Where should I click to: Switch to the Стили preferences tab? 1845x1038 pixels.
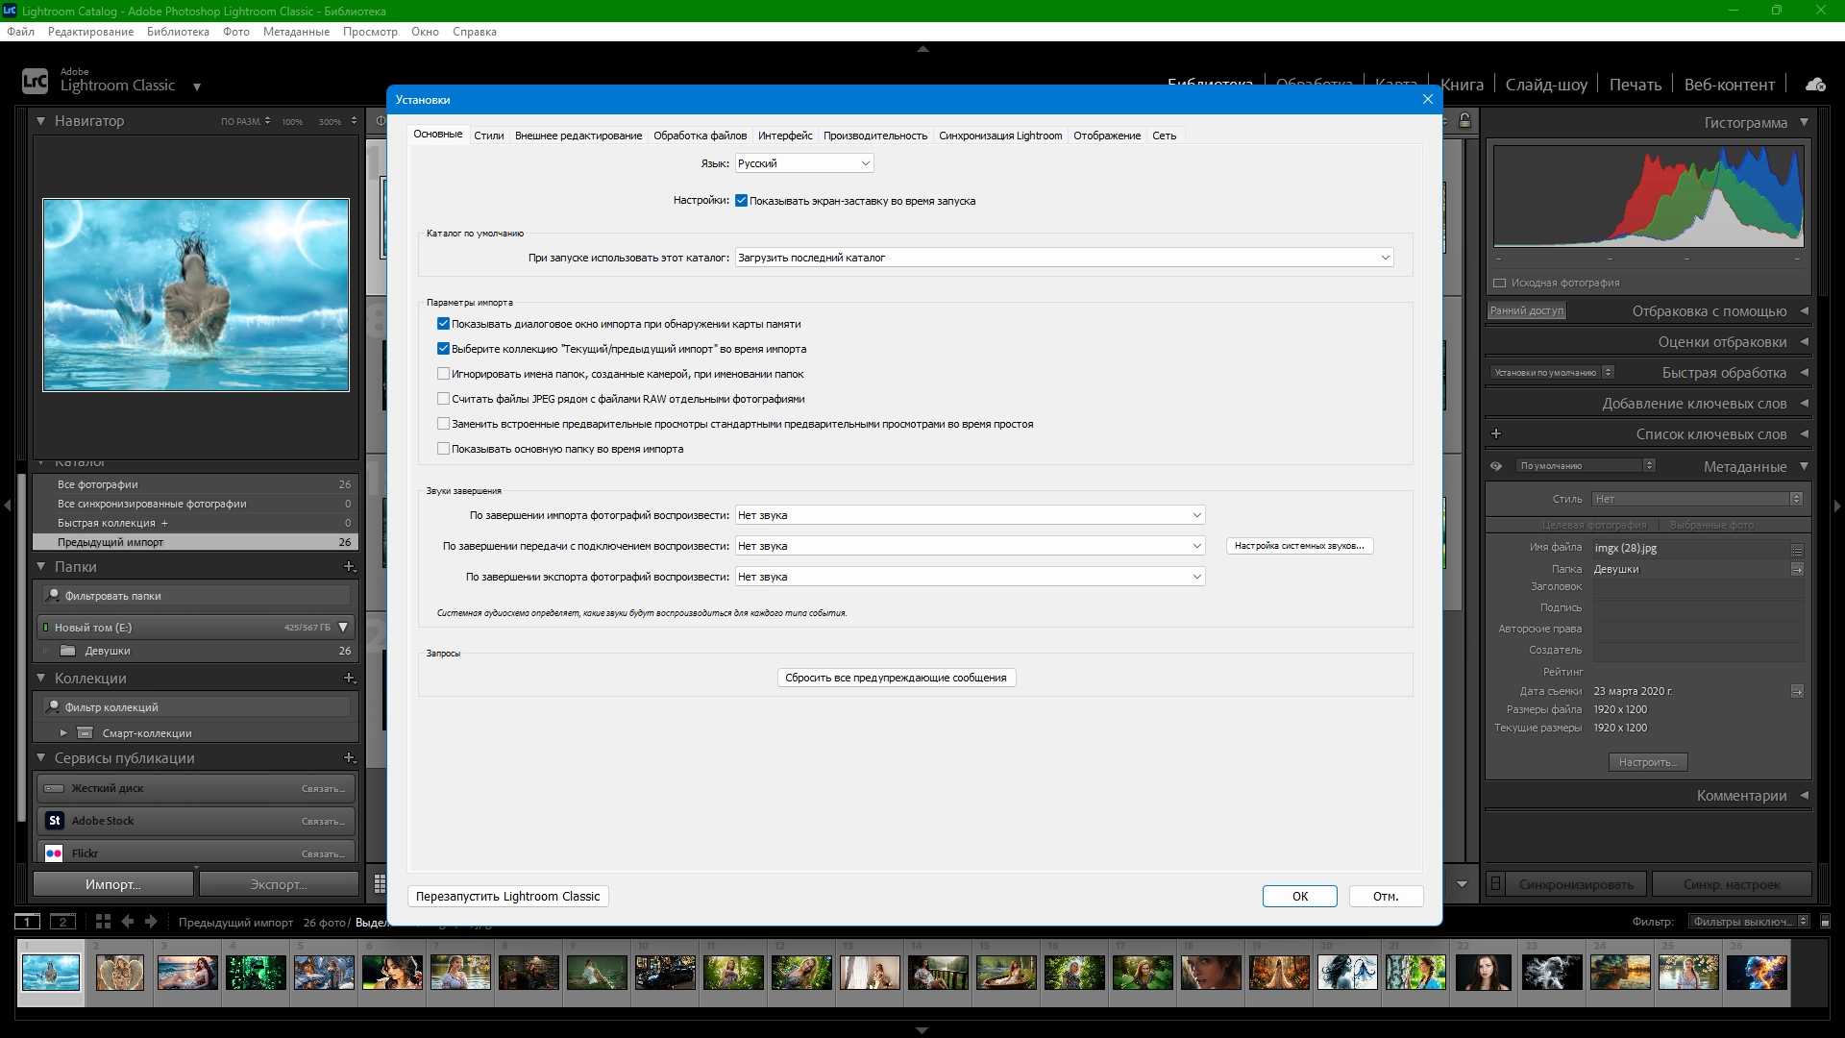pyautogui.click(x=488, y=136)
